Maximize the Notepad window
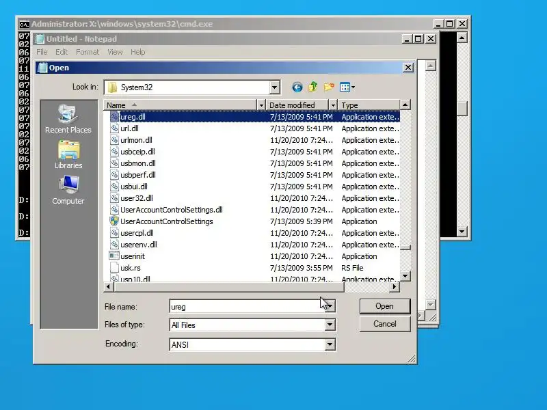This screenshot has height=410, width=547. pyautogui.click(x=418, y=39)
